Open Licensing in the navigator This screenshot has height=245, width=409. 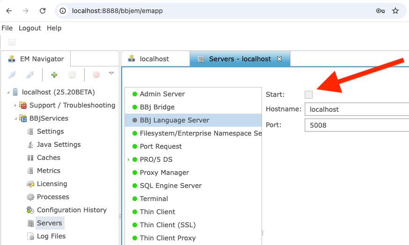click(52, 184)
